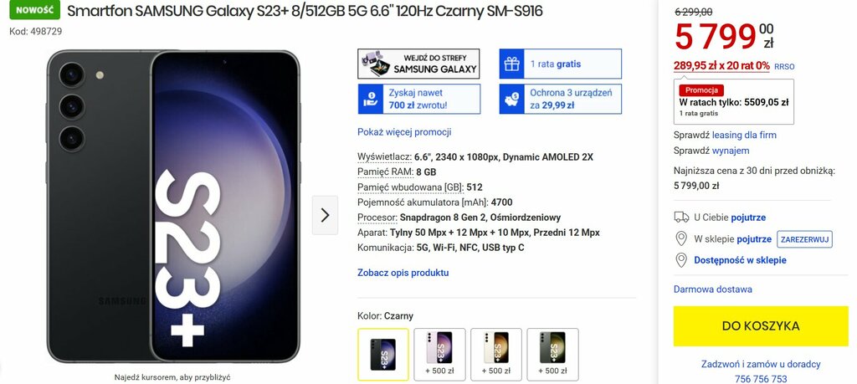The image size is (857, 384).
Task: Click the ZAREZERWUJ button
Action: point(804,239)
